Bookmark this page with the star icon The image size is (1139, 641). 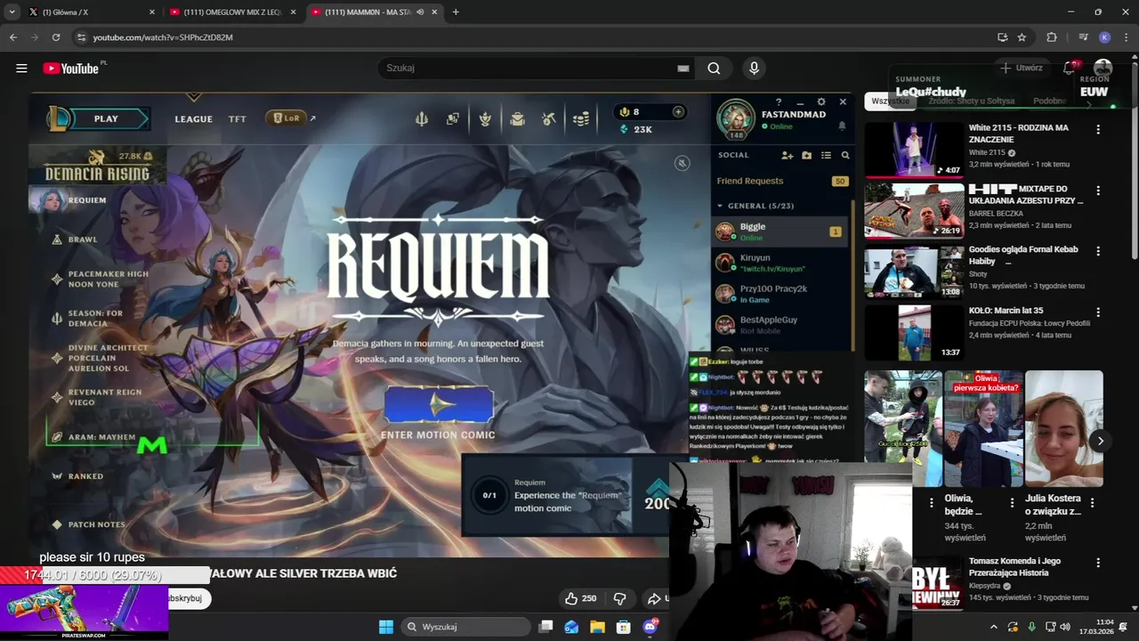point(1022,37)
